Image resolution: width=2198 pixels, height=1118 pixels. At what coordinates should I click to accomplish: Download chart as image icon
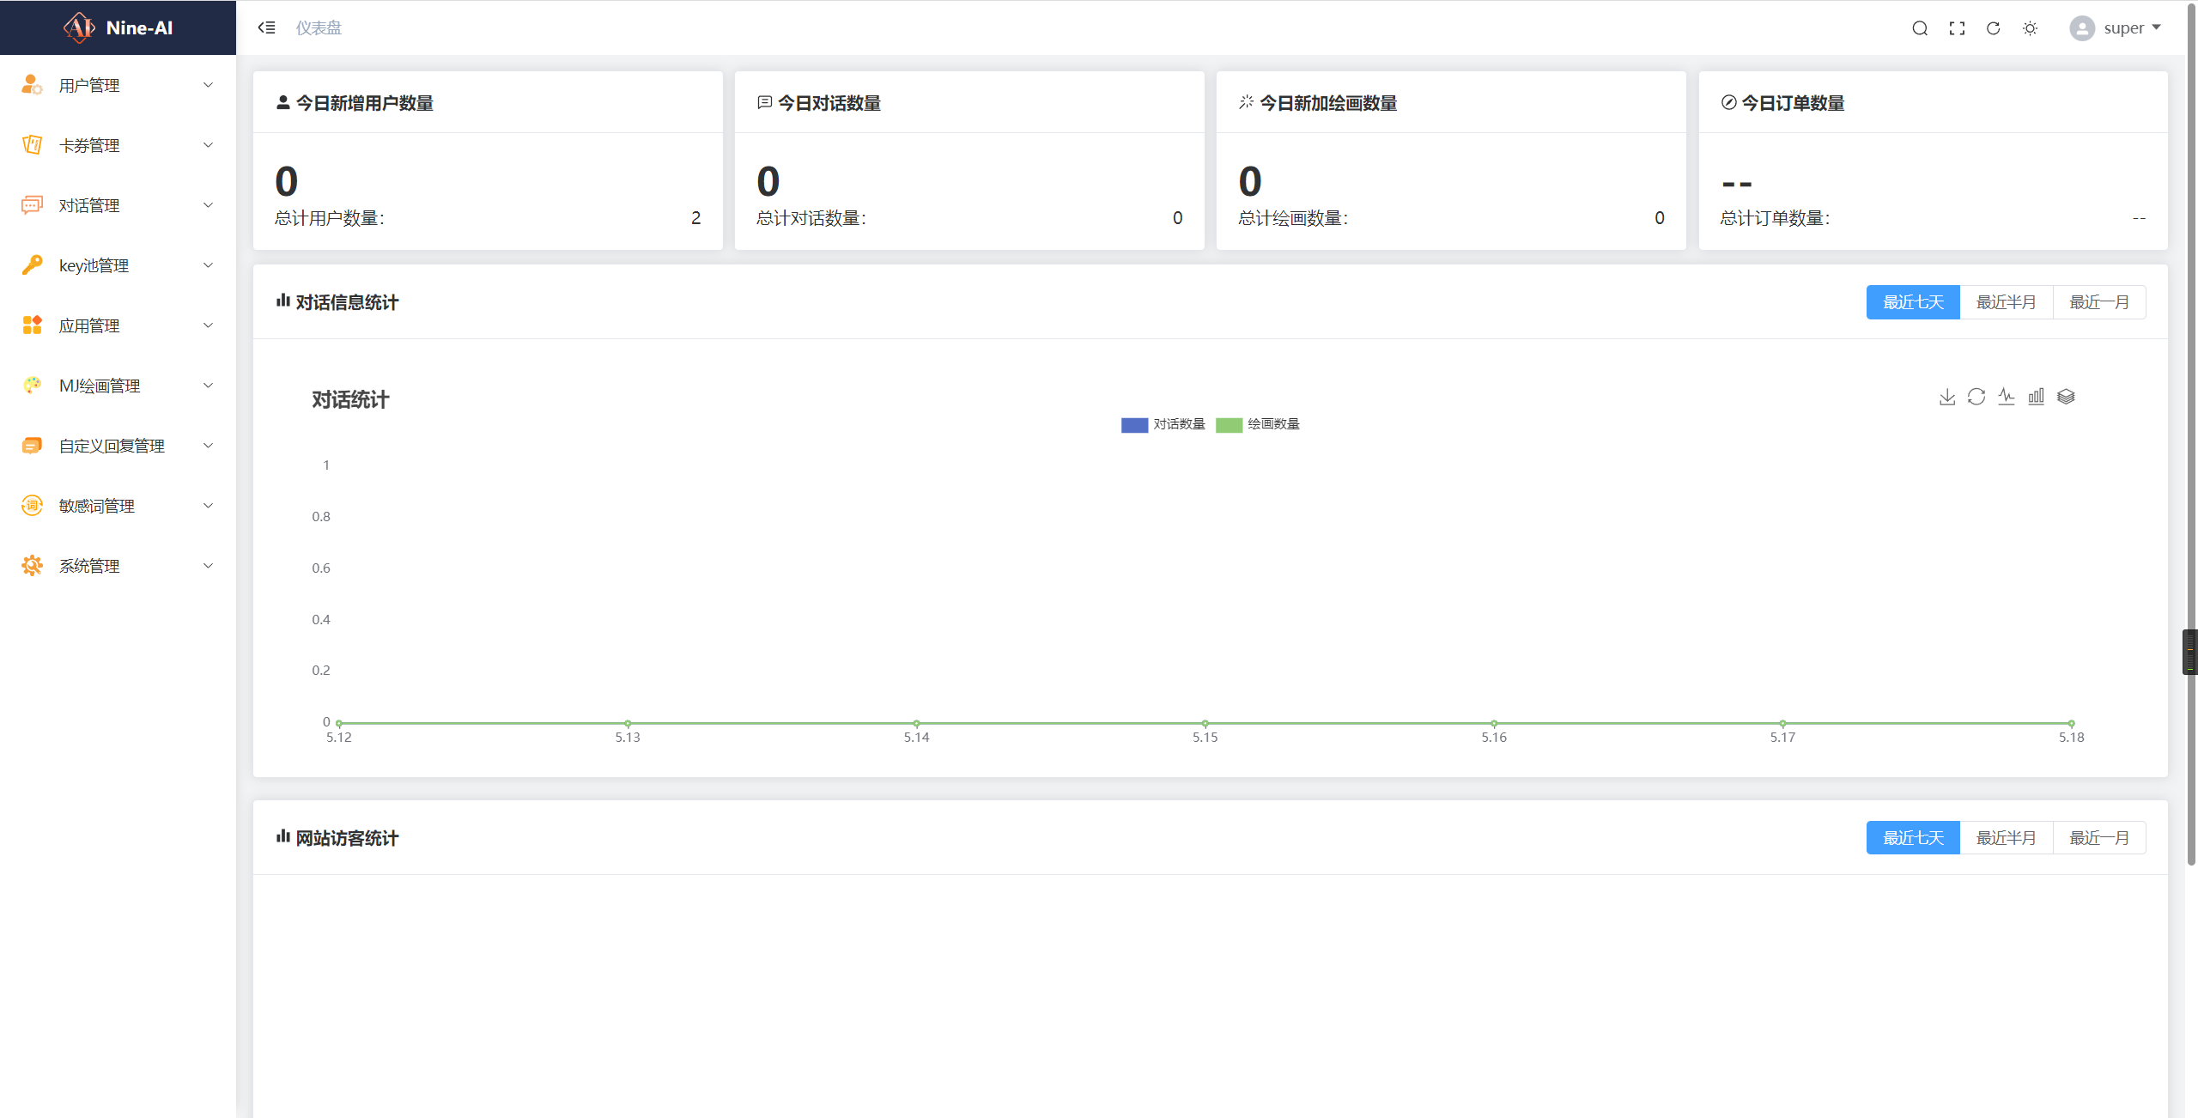click(x=1947, y=397)
